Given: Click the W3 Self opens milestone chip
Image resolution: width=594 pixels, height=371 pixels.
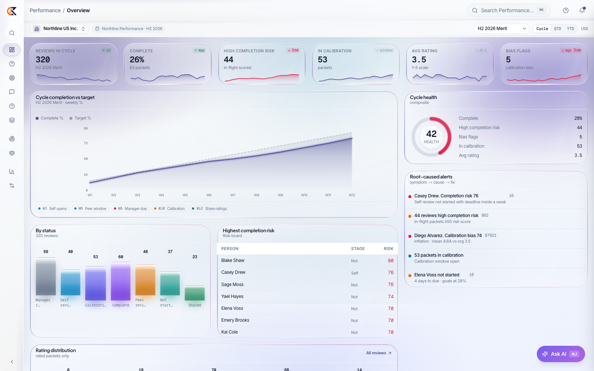Looking at the screenshot, I should click(52, 209).
